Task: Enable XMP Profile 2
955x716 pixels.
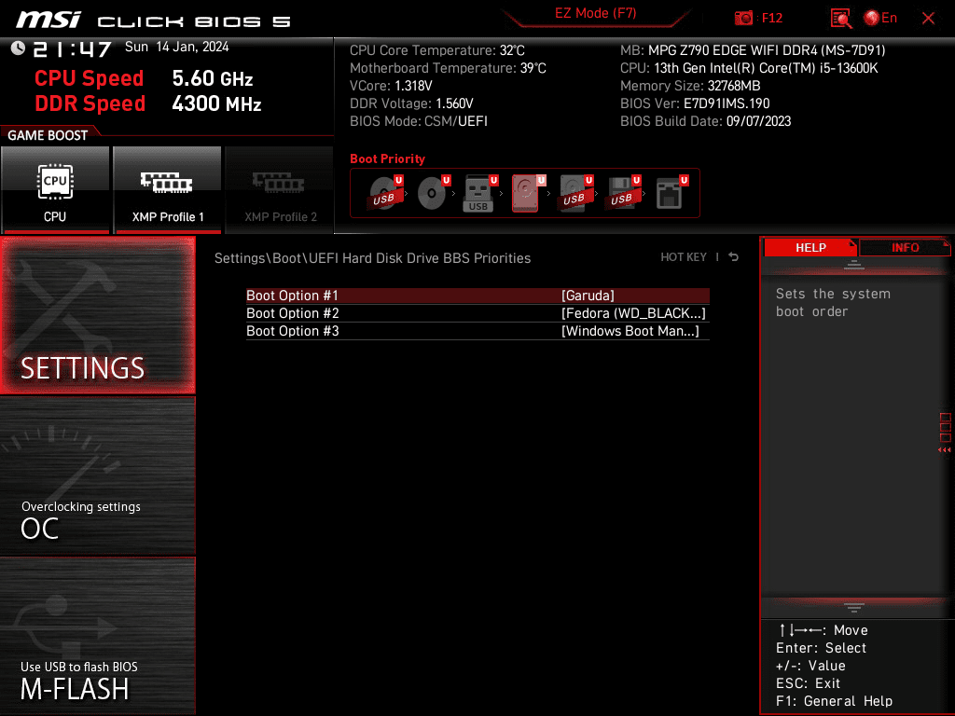Action: point(280,190)
